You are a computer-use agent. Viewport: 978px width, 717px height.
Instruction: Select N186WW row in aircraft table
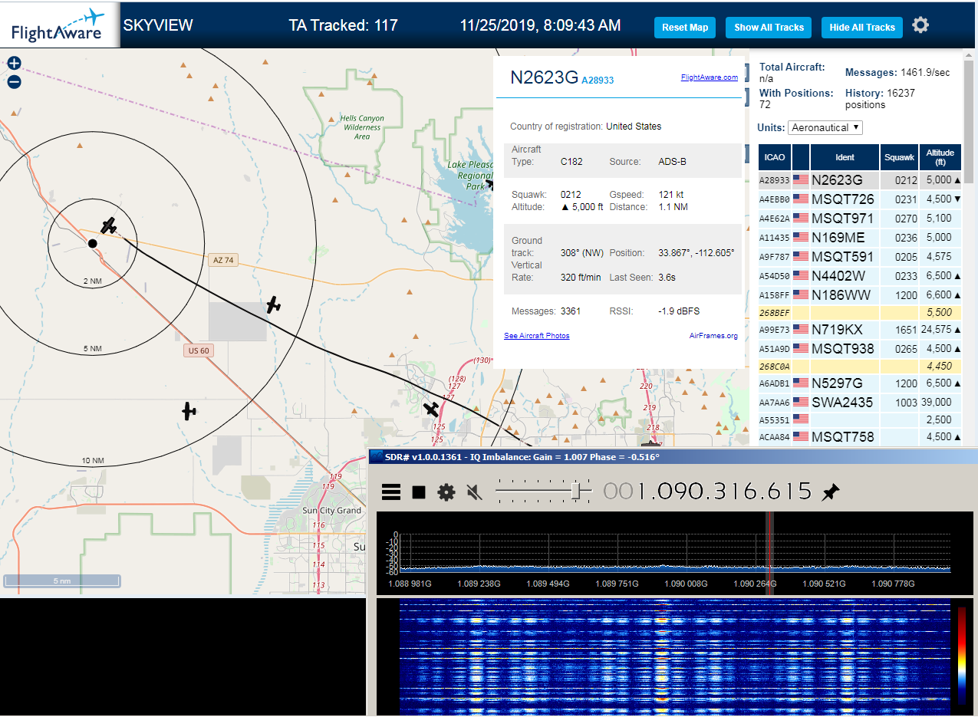[860, 295]
